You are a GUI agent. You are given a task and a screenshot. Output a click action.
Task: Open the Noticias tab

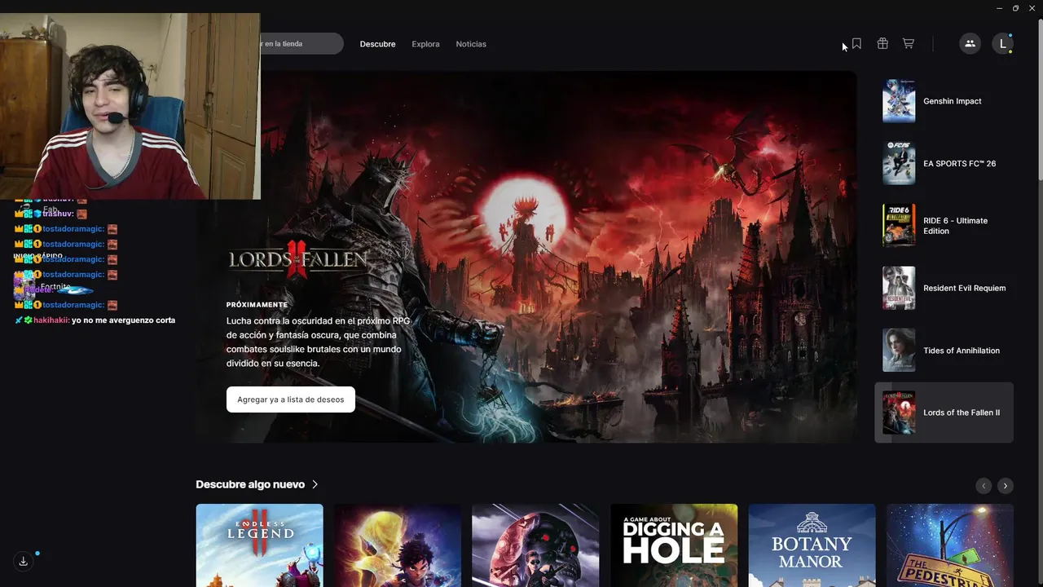click(471, 44)
